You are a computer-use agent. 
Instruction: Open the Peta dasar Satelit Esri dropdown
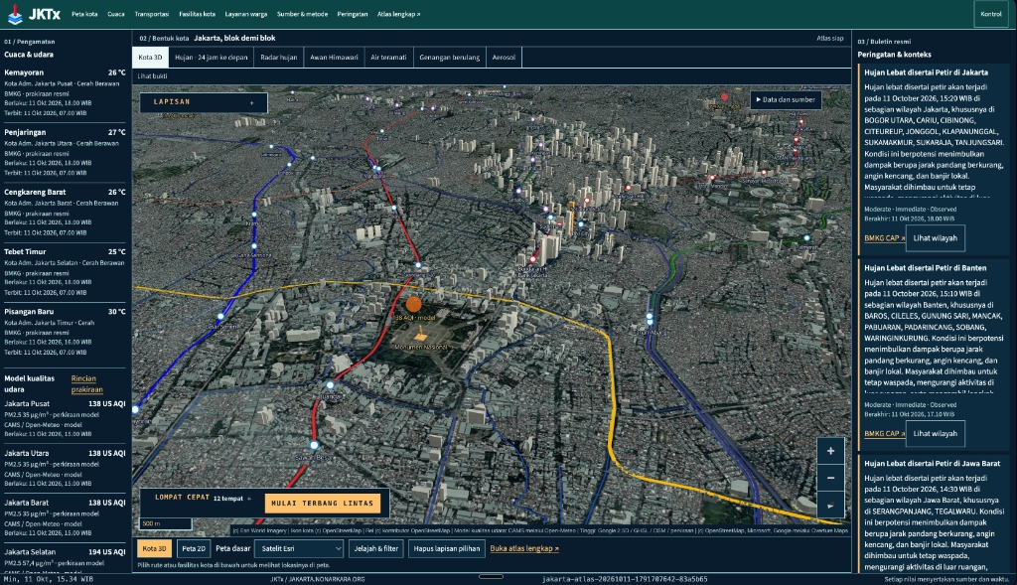coord(299,548)
